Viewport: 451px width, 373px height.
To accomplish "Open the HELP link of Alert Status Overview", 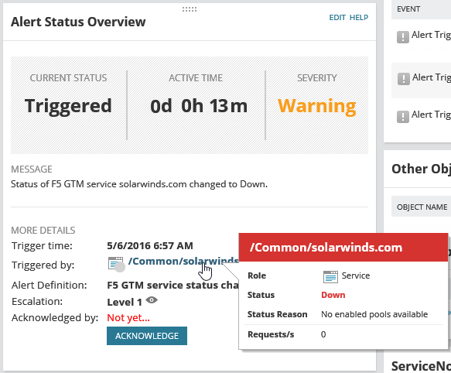I will click(359, 18).
